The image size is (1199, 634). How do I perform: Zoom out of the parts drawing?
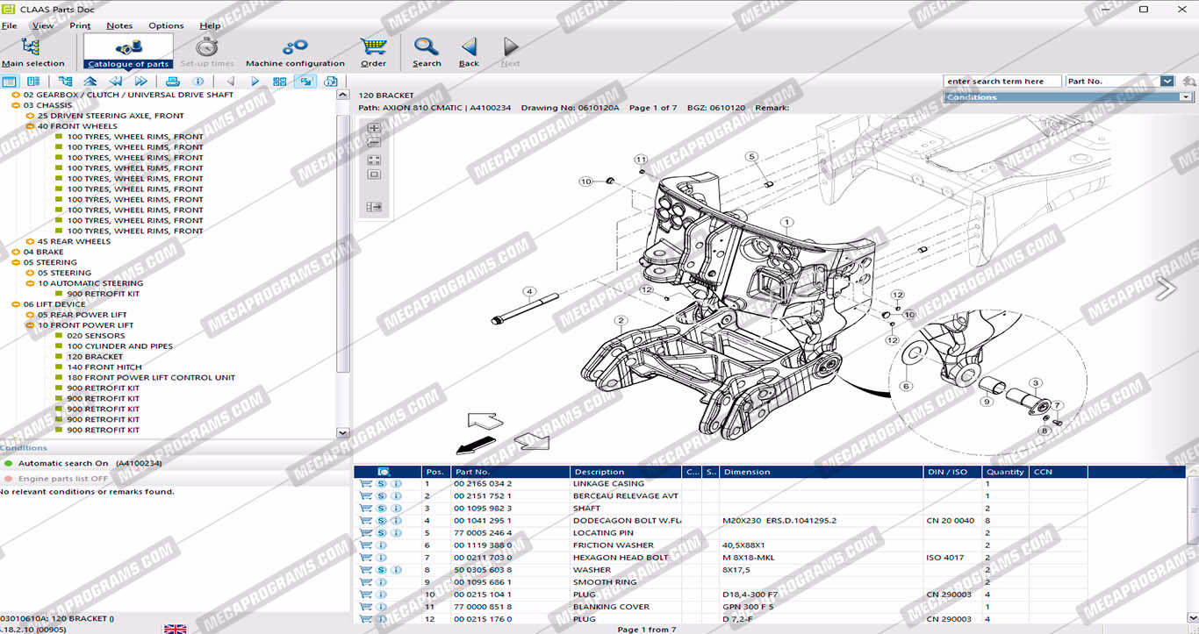point(374,142)
